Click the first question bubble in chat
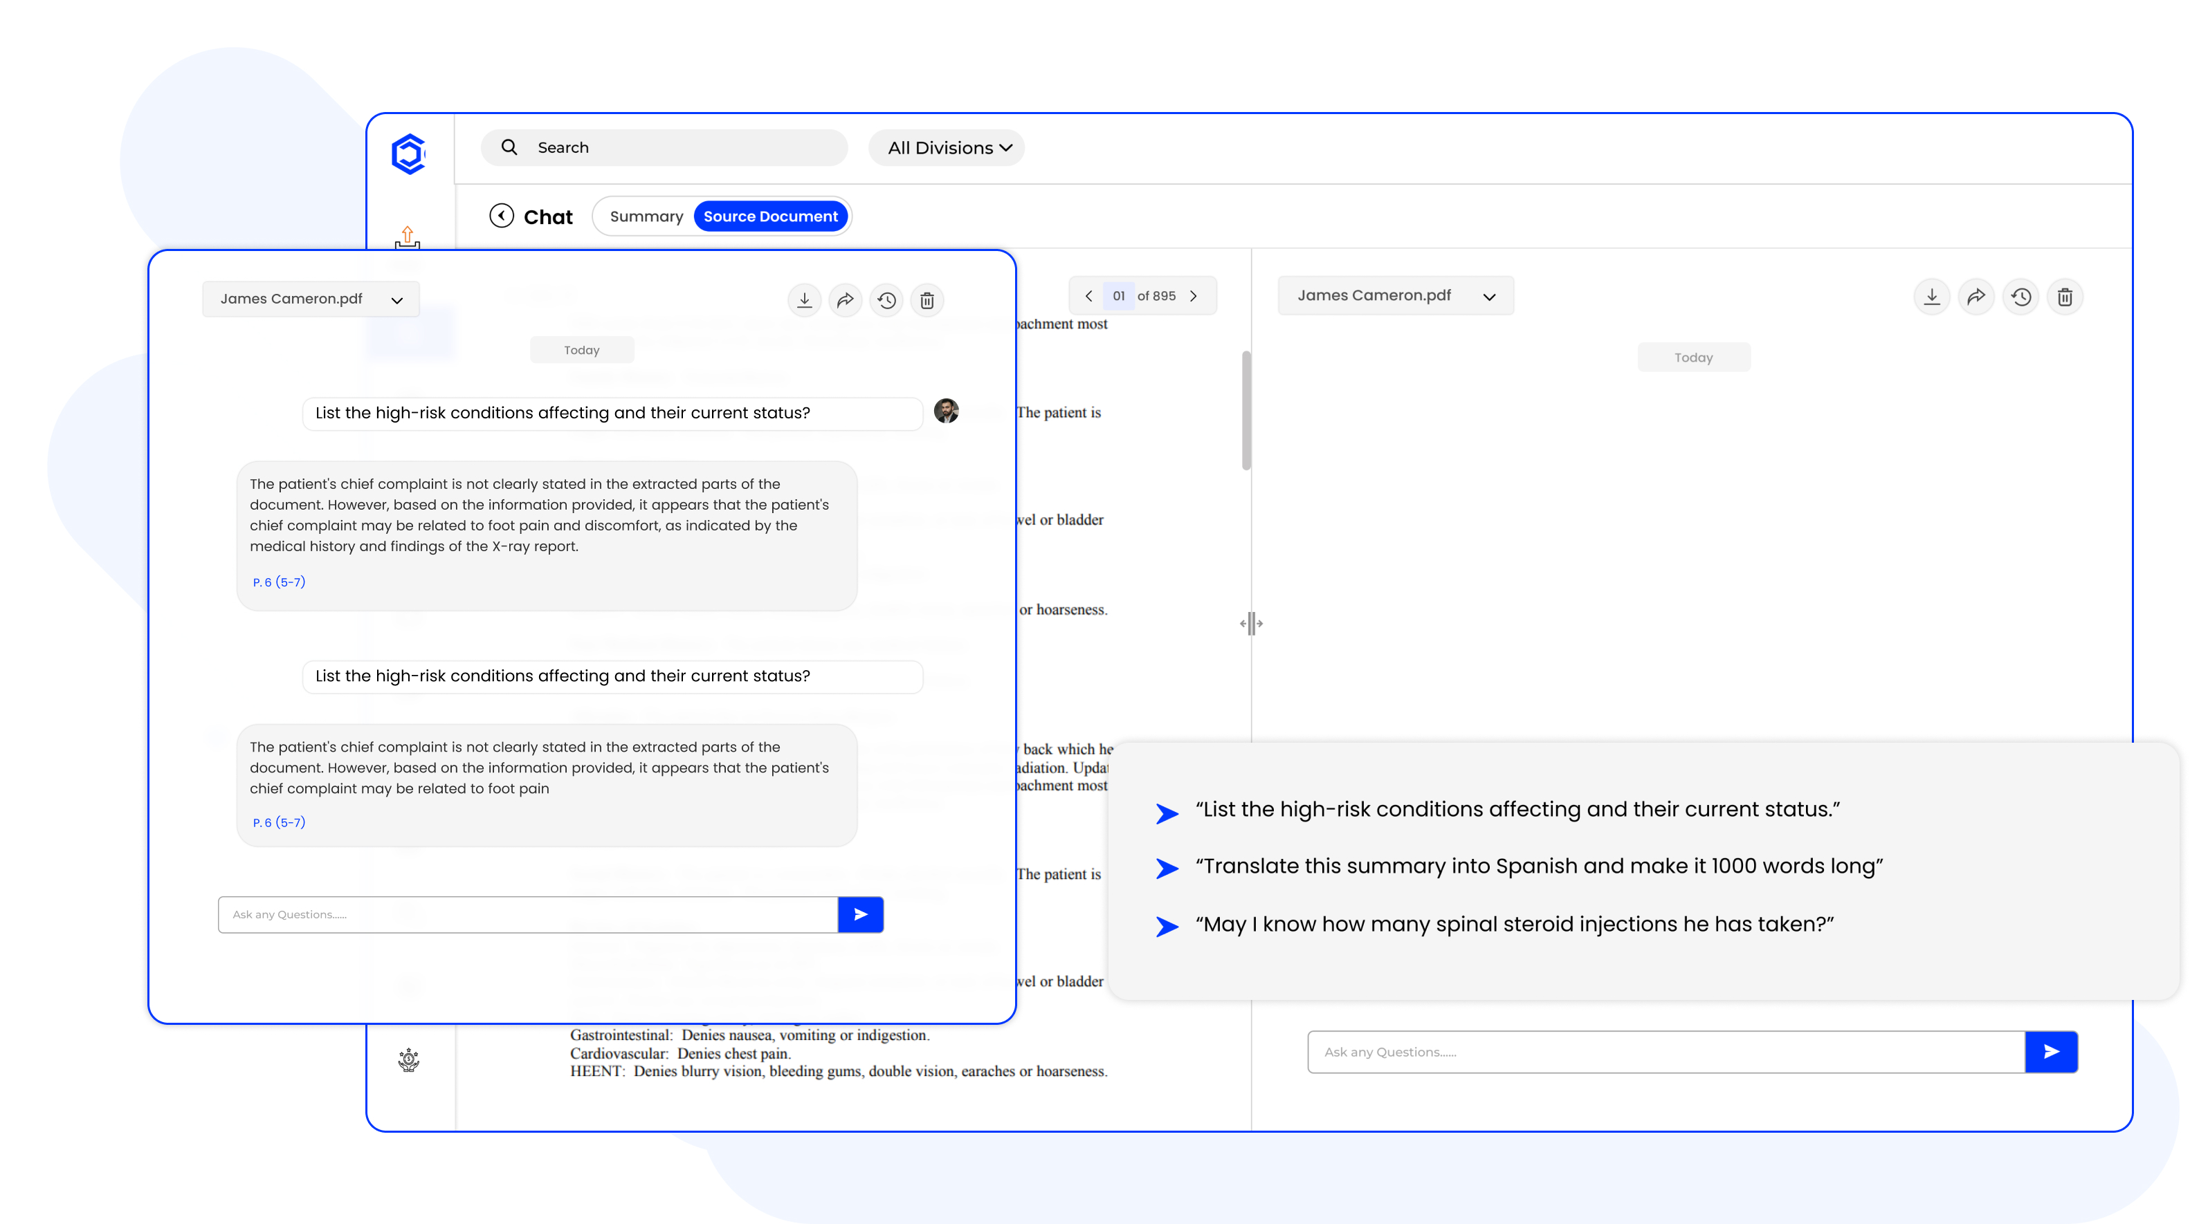The width and height of the screenshot is (2190, 1224). 613,414
